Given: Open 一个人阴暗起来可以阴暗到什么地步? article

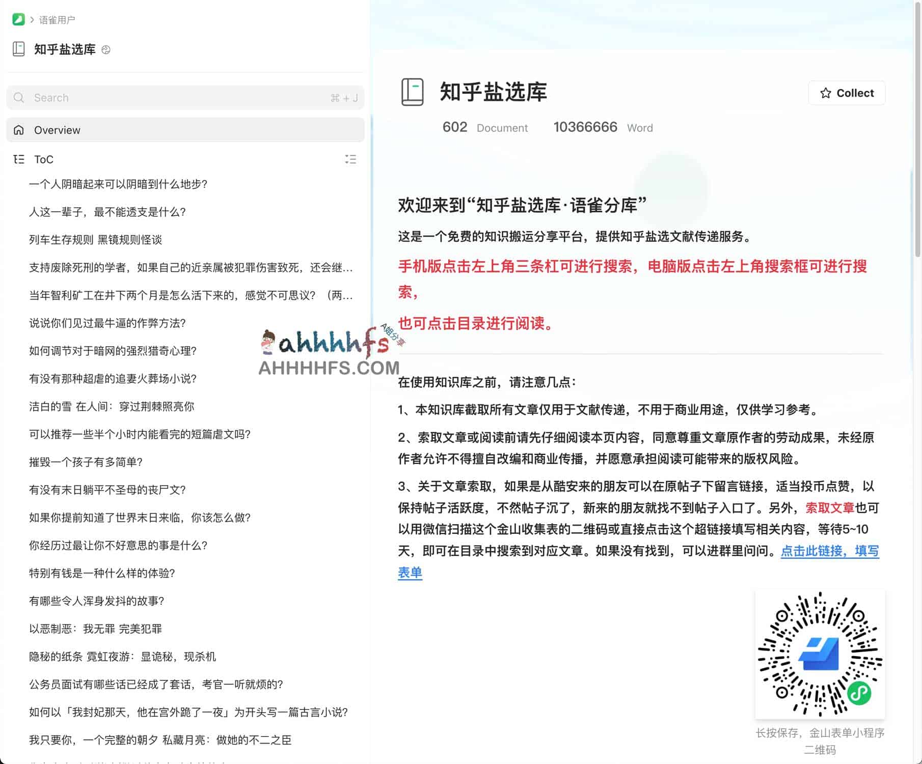Looking at the screenshot, I should (118, 184).
